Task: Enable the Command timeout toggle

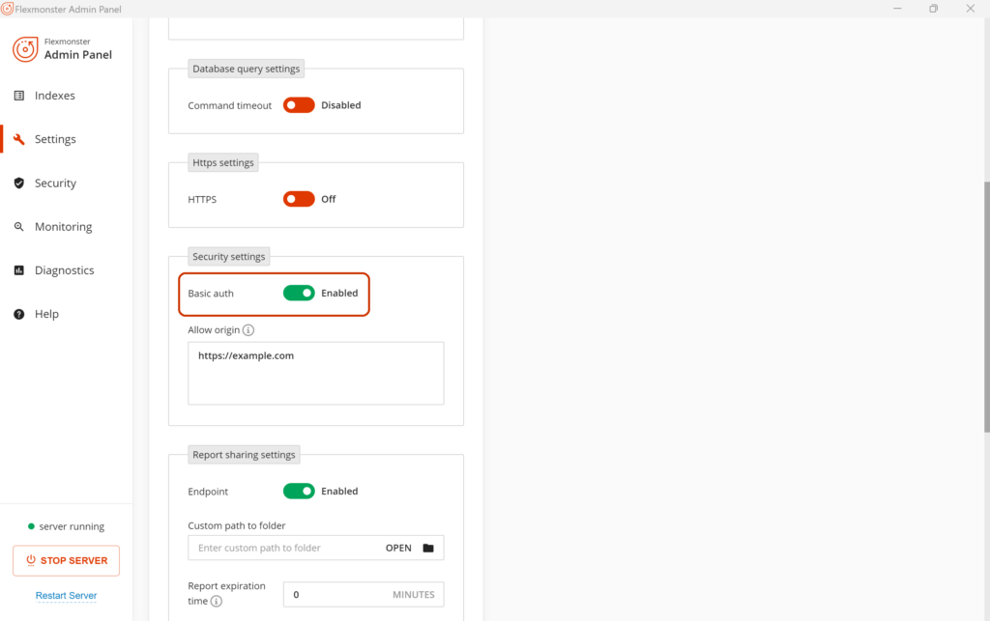Action: 299,104
